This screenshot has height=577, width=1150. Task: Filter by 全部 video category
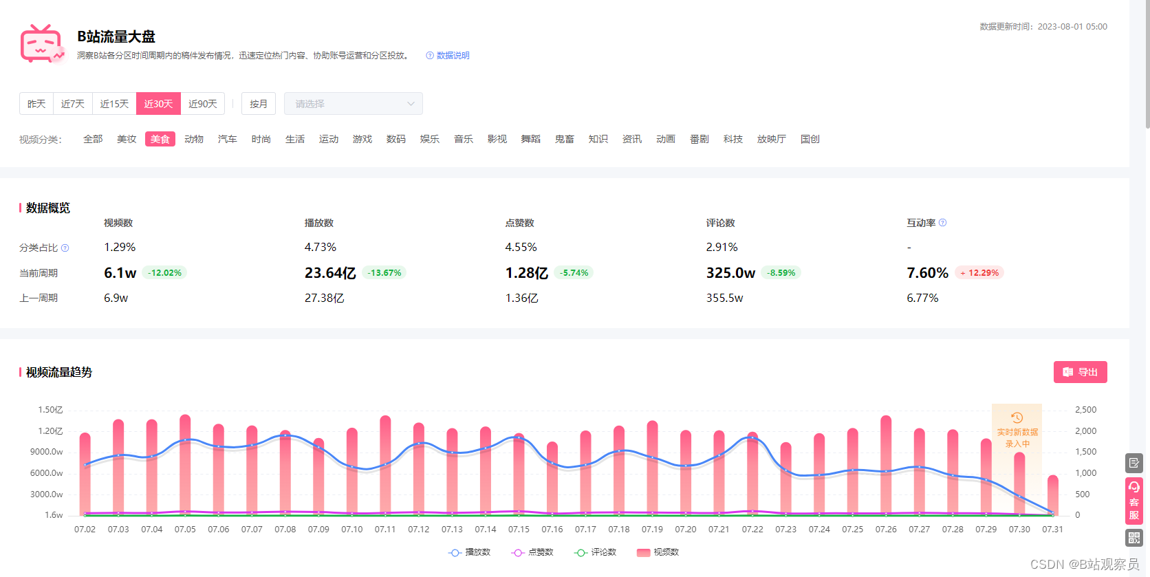coord(93,139)
